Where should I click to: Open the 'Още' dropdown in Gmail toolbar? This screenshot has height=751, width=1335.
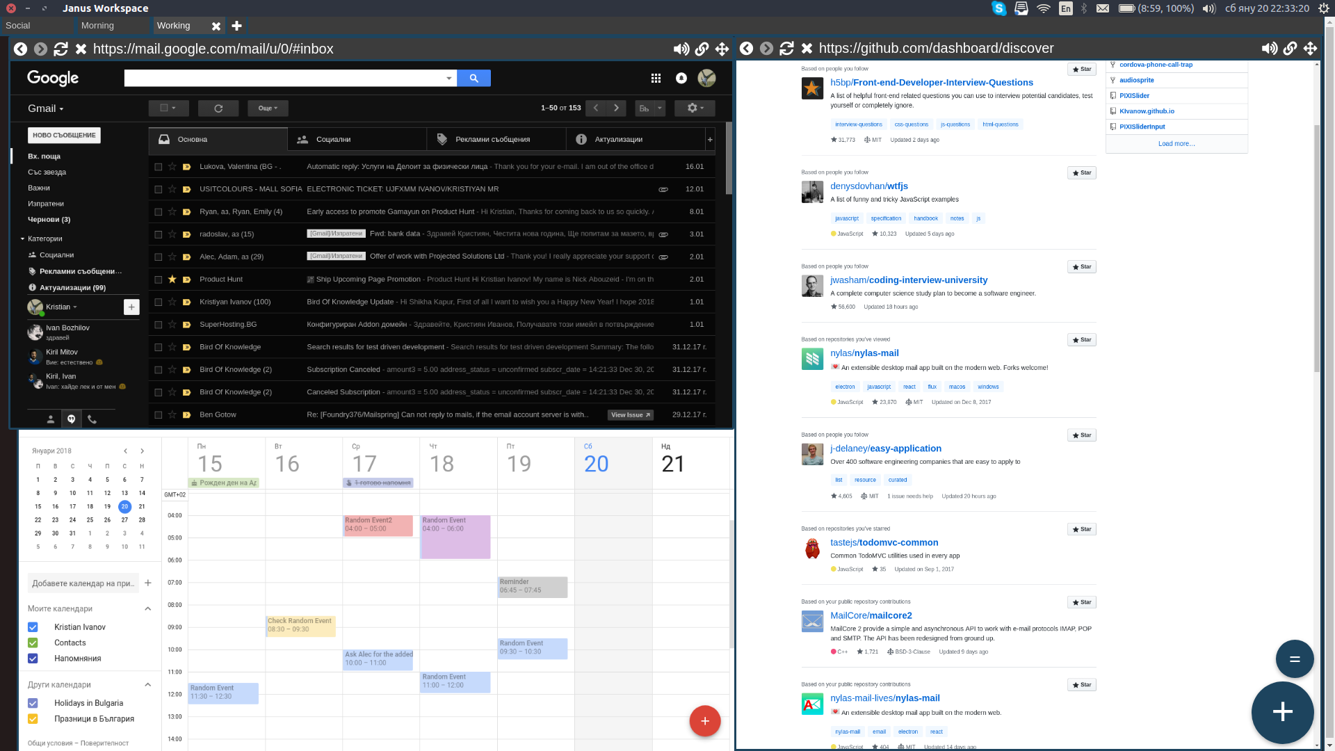tap(268, 108)
